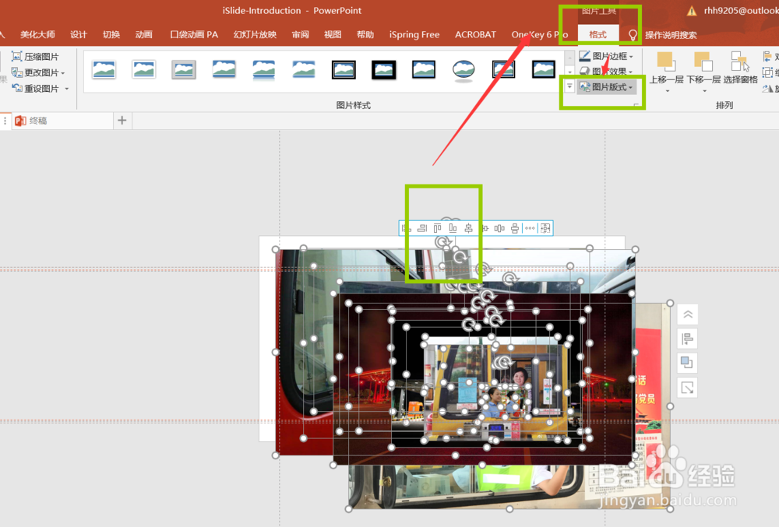Click the double-chevron collapse icon beside slide
The image size is (779, 527).
[x=688, y=314]
